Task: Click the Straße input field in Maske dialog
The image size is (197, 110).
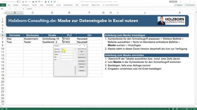Action: point(67,54)
